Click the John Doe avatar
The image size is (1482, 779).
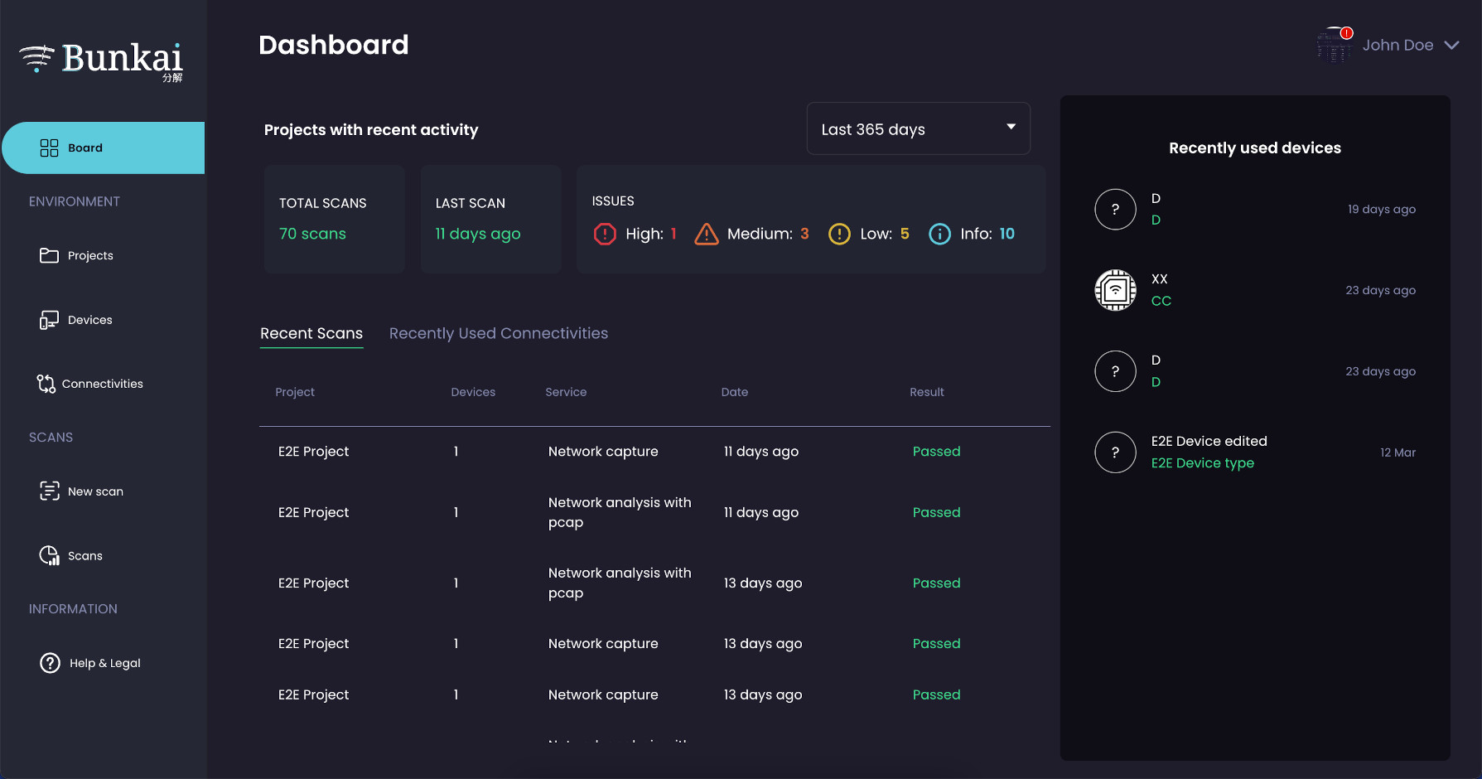[1334, 46]
